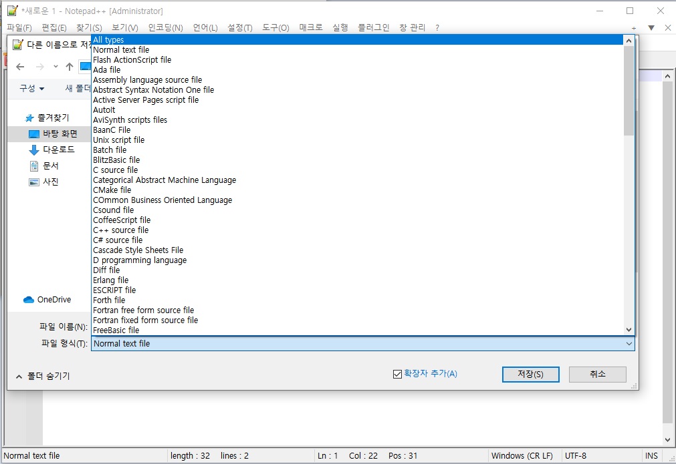Click UTF-8 encoding in status bar
The height and width of the screenshot is (464, 676).
tap(576, 455)
